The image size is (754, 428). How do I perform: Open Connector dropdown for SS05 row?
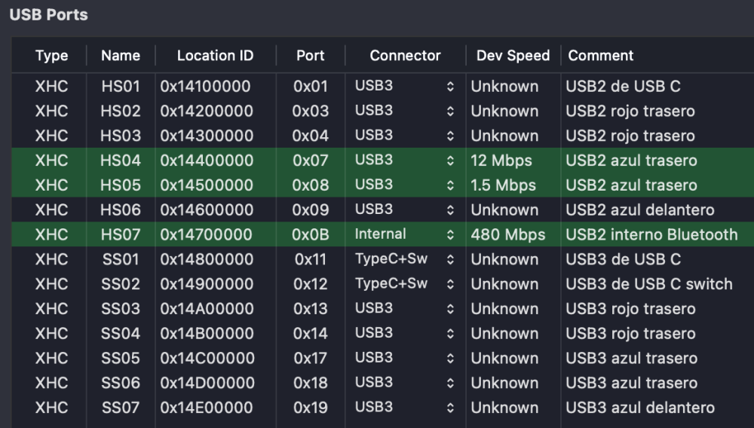tap(405, 359)
